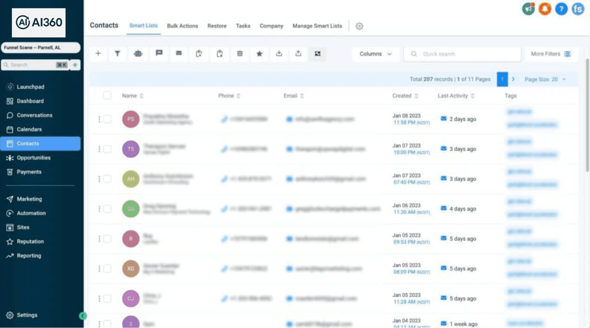Open the filter funnel icon in toolbar

click(x=117, y=54)
